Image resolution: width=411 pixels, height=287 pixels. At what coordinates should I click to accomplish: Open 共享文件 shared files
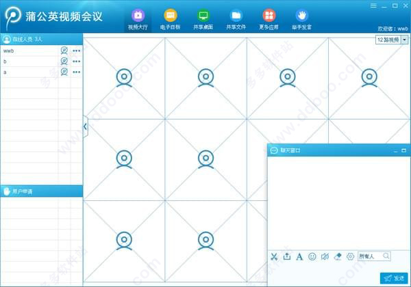(x=236, y=20)
